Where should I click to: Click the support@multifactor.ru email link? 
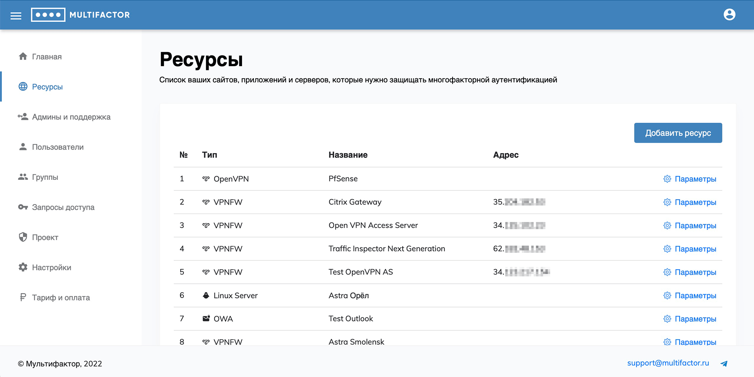[x=668, y=363]
